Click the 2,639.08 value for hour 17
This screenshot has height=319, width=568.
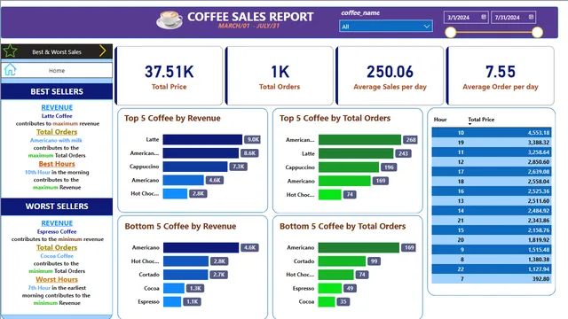click(x=538, y=171)
